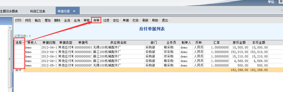
Task: Close the 单据处理 tab
Action: coord(74,11)
